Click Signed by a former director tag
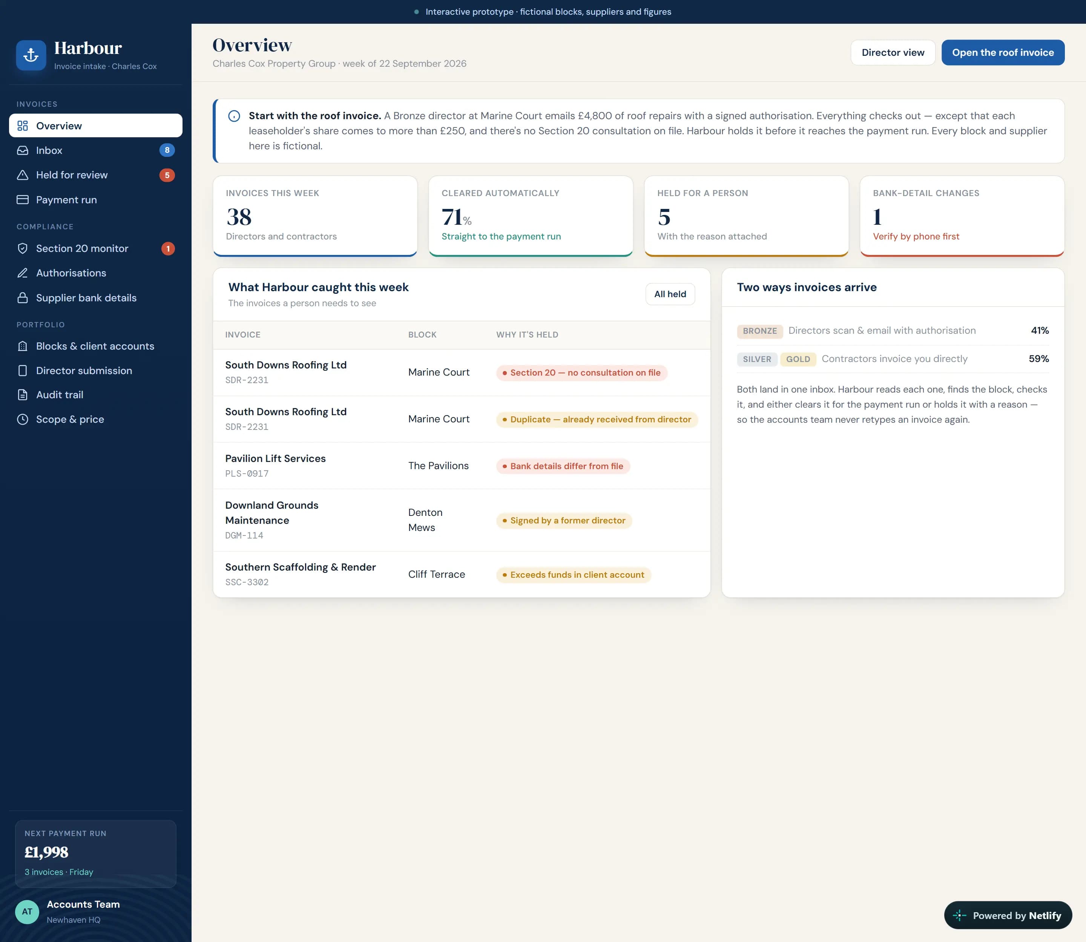 coord(564,520)
